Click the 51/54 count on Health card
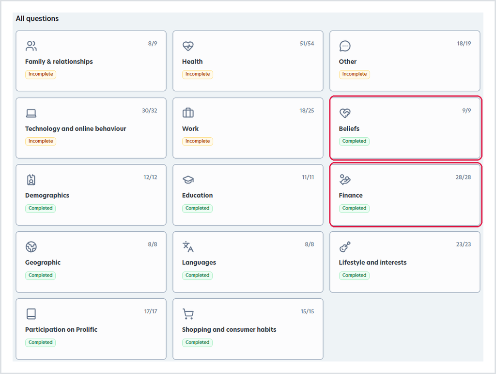Screen dimensions: 496x374 click(x=307, y=44)
